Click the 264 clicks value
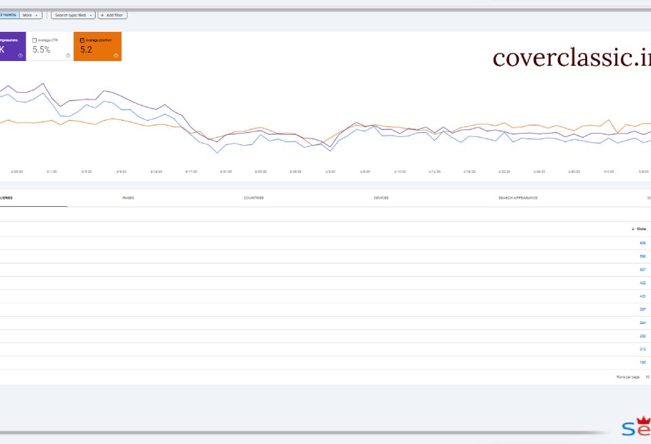 [643, 323]
